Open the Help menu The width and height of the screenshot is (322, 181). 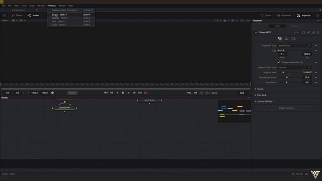coord(70,6)
